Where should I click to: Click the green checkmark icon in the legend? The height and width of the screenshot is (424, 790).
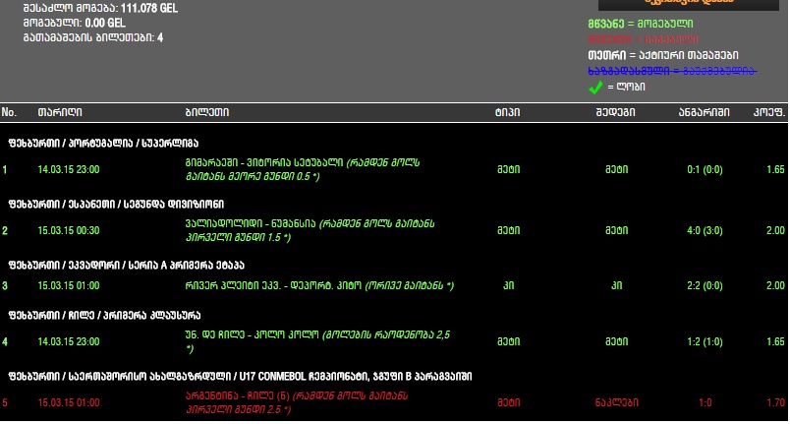[x=595, y=88]
